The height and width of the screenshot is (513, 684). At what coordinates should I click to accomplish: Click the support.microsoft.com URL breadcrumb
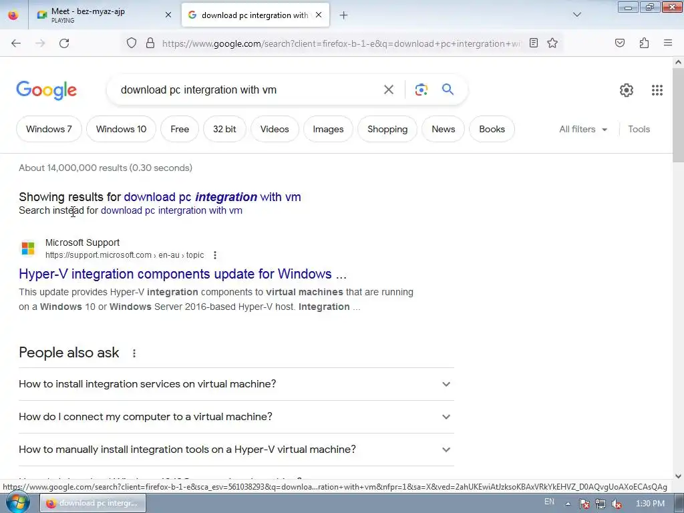click(124, 255)
